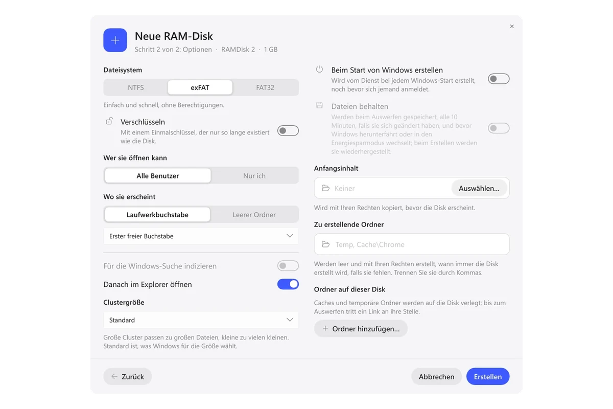Select Leerer Ordner mount option

pos(254,215)
